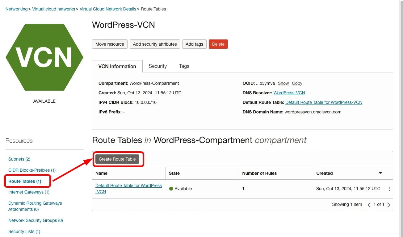Click Add tags button
The height and width of the screenshot is (237, 403).
(195, 44)
